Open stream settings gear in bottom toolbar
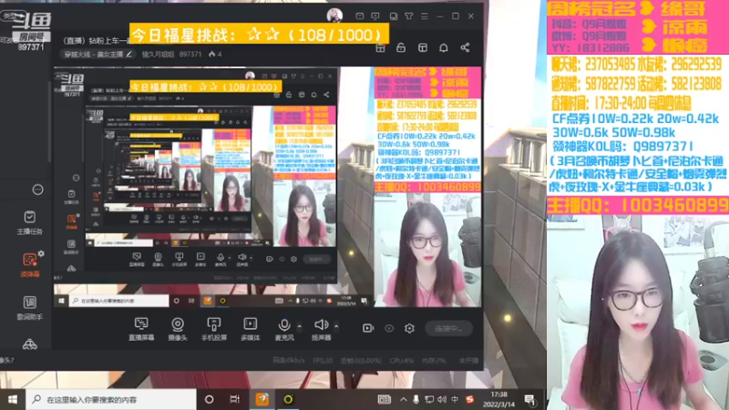The image size is (729, 410). [409, 328]
